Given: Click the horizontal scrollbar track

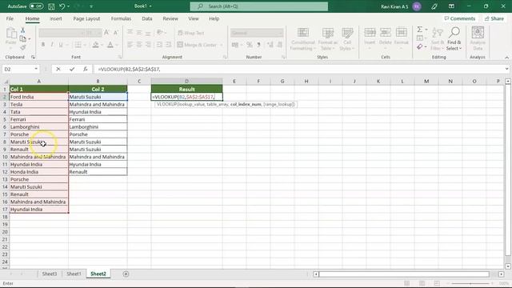Looking at the screenshot, I should [x=404, y=274].
